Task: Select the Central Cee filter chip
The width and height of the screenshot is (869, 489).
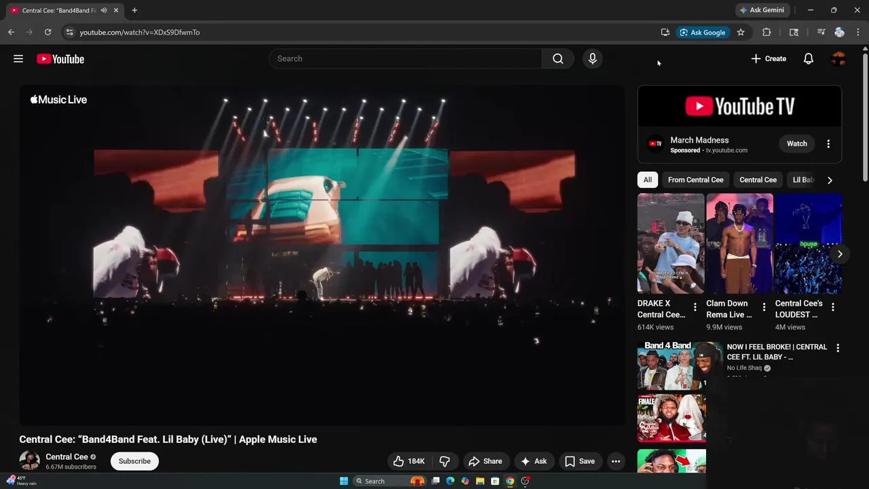Action: pyautogui.click(x=758, y=180)
